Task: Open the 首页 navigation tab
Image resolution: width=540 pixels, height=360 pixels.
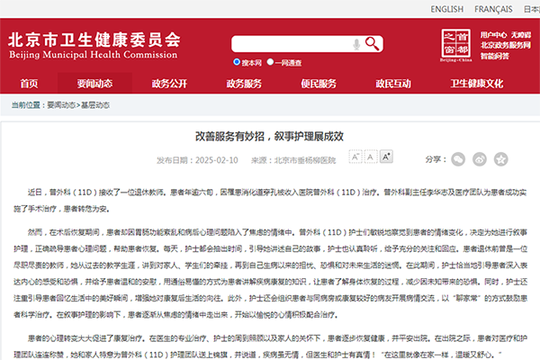Action: (30, 84)
